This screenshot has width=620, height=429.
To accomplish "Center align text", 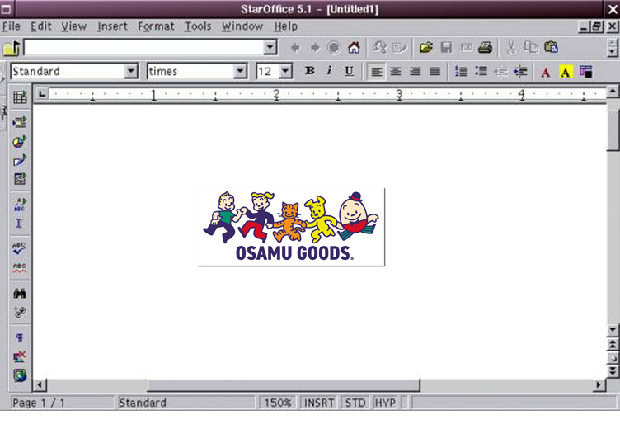I will (396, 72).
